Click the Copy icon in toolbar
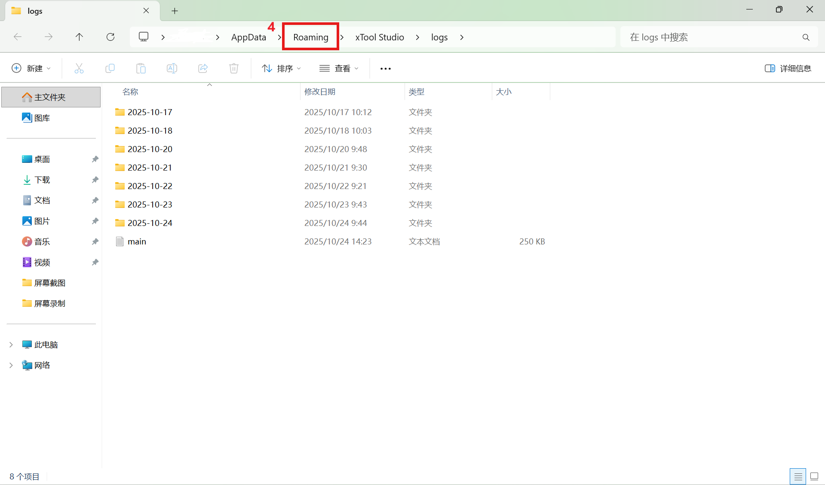This screenshot has width=825, height=485. 110,68
